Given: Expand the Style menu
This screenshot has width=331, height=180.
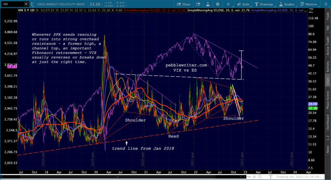Looking at the screenshot, I should click(x=243, y=4).
